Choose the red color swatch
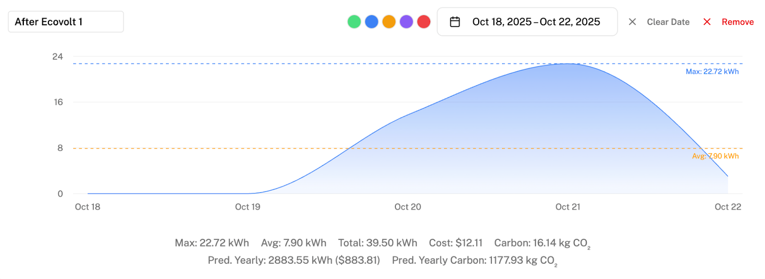765x279 pixels. coord(424,22)
